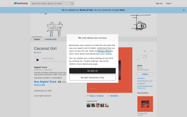Click the Coconut Girl track title

tap(45, 49)
